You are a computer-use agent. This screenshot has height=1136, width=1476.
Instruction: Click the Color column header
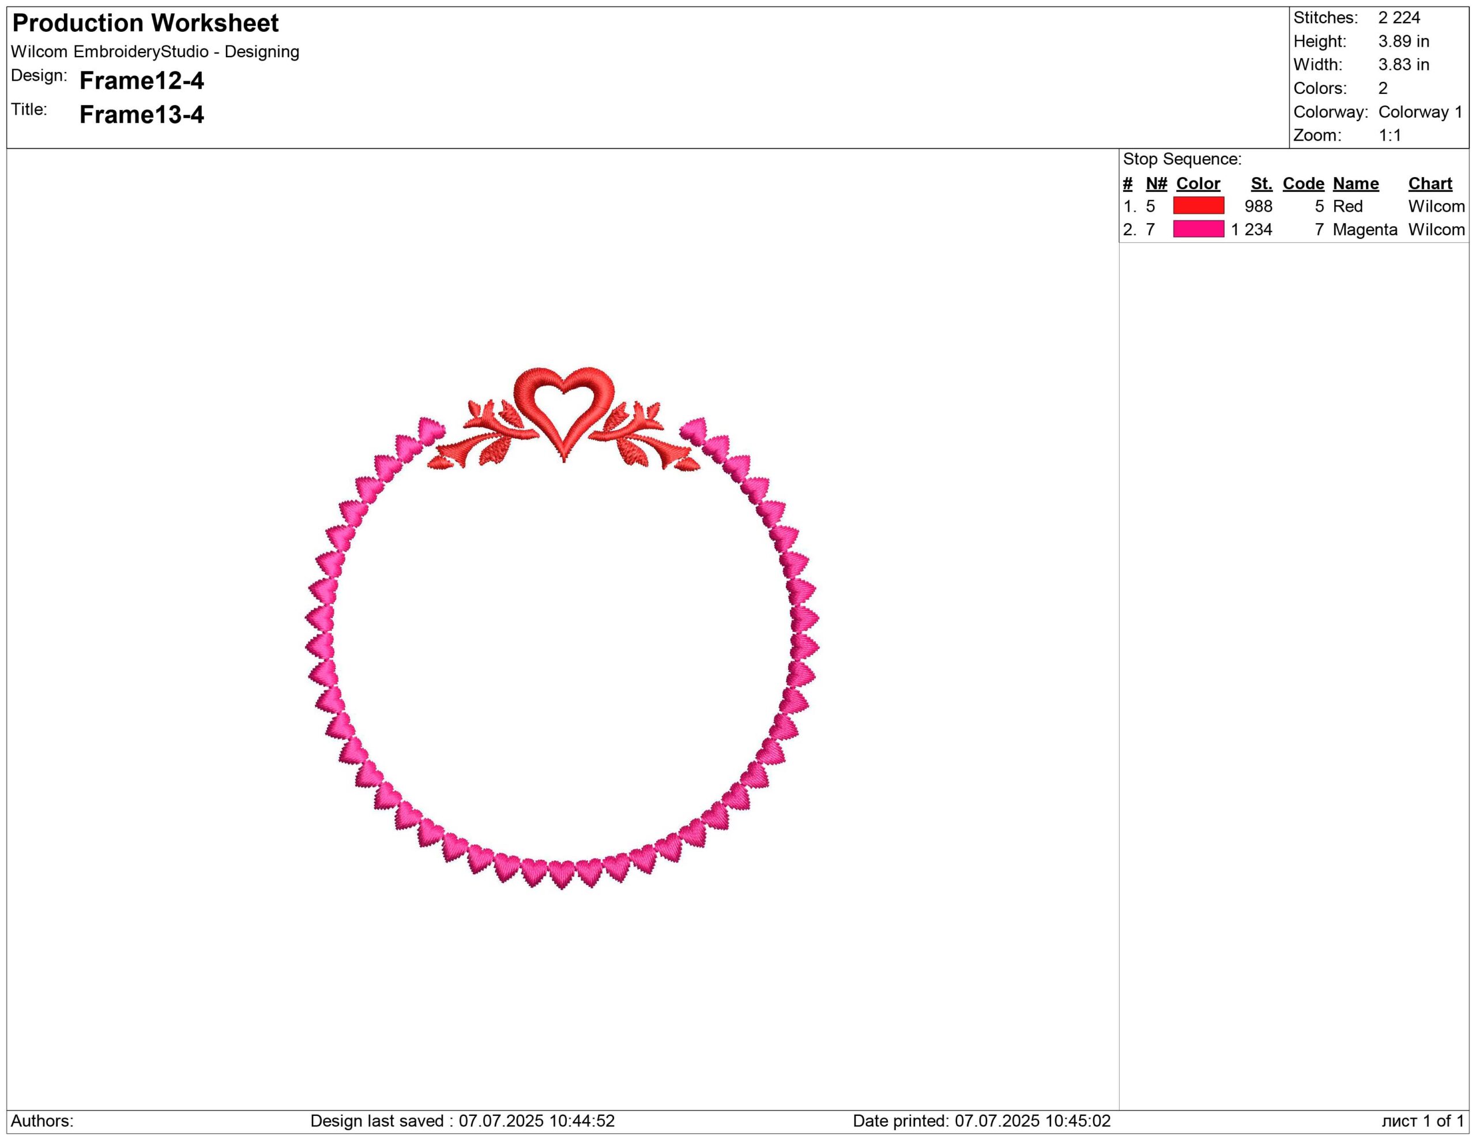pyautogui.click(x=1198, y=183)
